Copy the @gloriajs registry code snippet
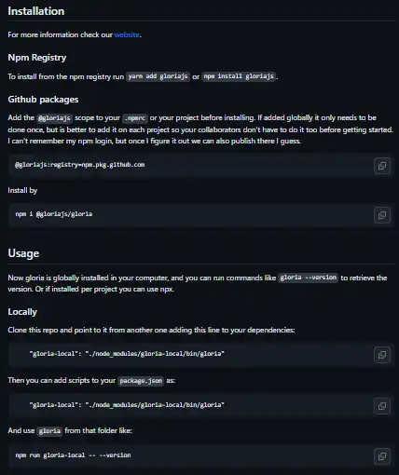Image resolution: width=399 pixels, height=475 pixels. [x=382, y=166]
